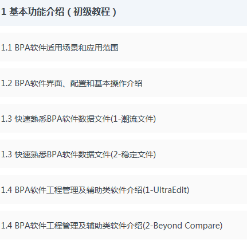Select first 1.3 item mentioning 1-潮流文件
Image resolution: width=247 pixels, height=240 pixels.
pos(123,118)
